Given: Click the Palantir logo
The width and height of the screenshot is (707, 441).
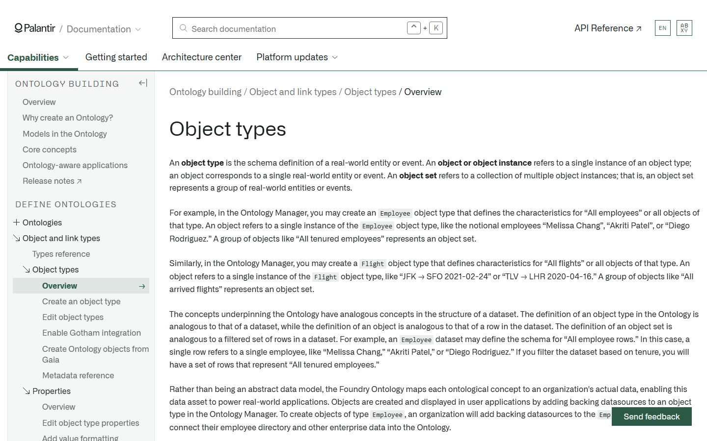Looking at the screenshot, I should (x=35, y=28).
